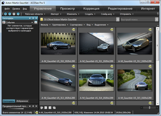The height and width of the screenshot is (116, 161).
Task: Click the camera icon in Calendar panel
Action: tap(36, 22)
